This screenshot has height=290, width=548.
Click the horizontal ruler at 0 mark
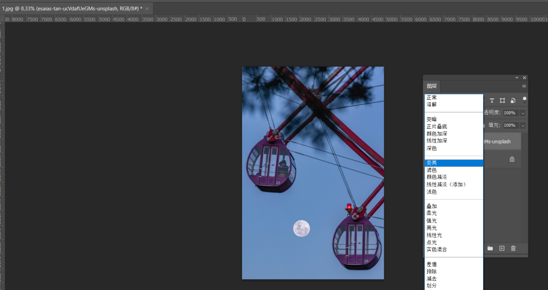pos(244,19)
